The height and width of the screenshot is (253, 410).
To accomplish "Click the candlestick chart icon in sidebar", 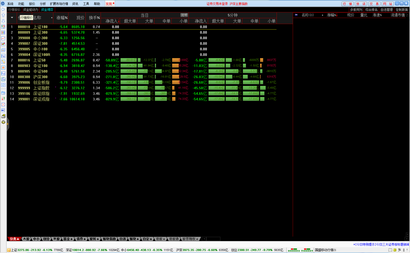I will click(x=3, y=44).
